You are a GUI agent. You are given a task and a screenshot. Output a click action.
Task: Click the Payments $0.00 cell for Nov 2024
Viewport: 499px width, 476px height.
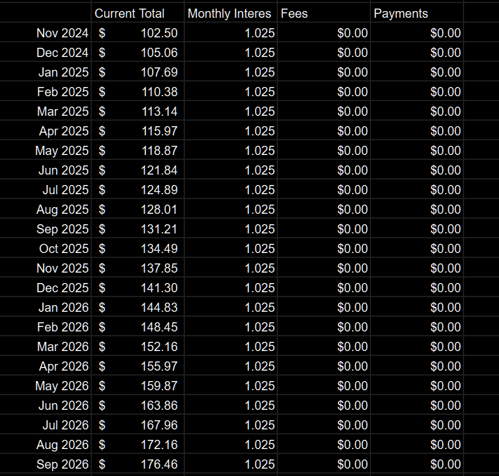(417, 33)
